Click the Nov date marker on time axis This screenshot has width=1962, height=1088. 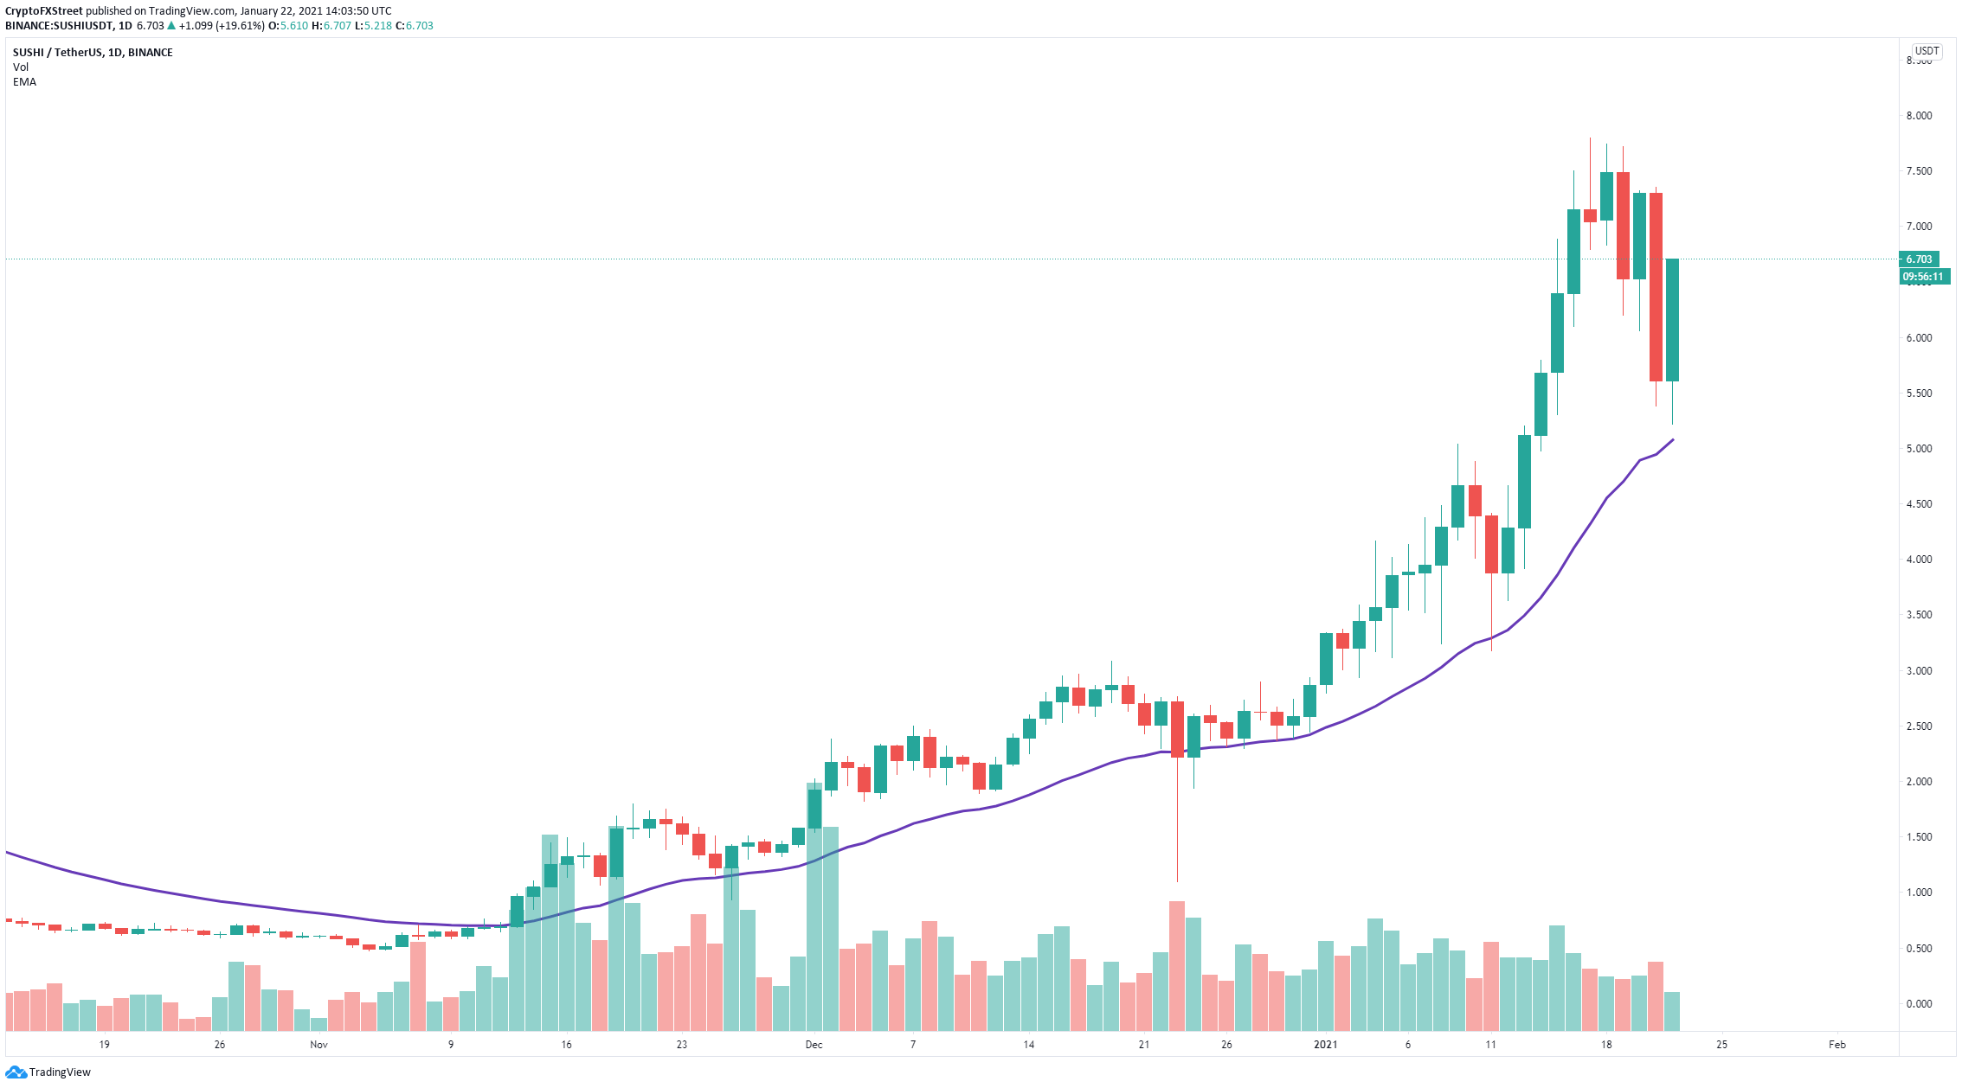point(318,1045)
